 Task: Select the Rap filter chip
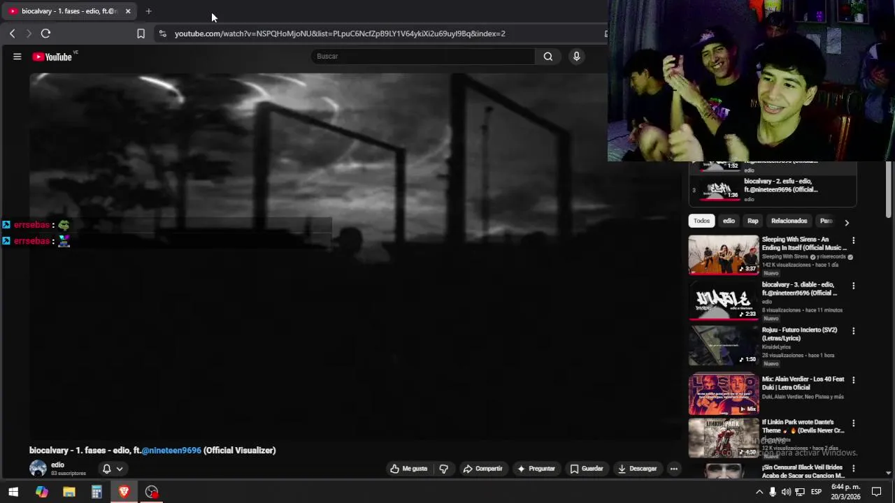[x=752, y=221]
